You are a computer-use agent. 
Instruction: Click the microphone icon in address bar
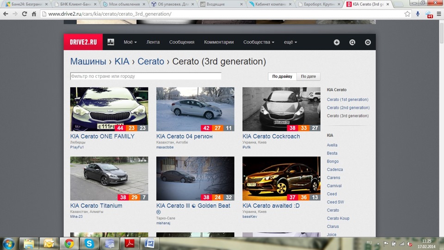(418, 13)
